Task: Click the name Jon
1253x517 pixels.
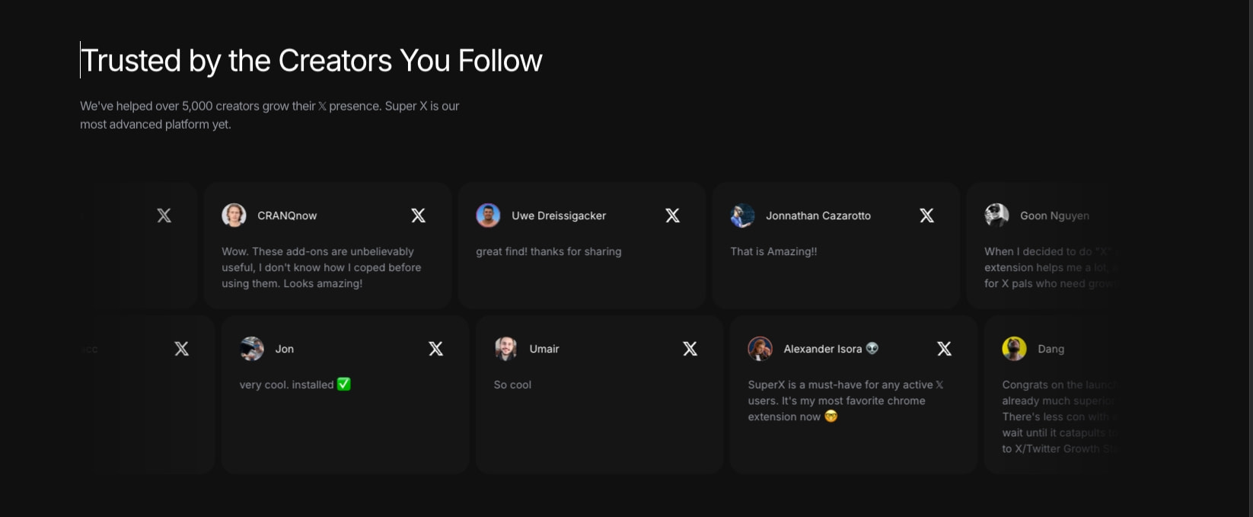Action: point(285,349)
